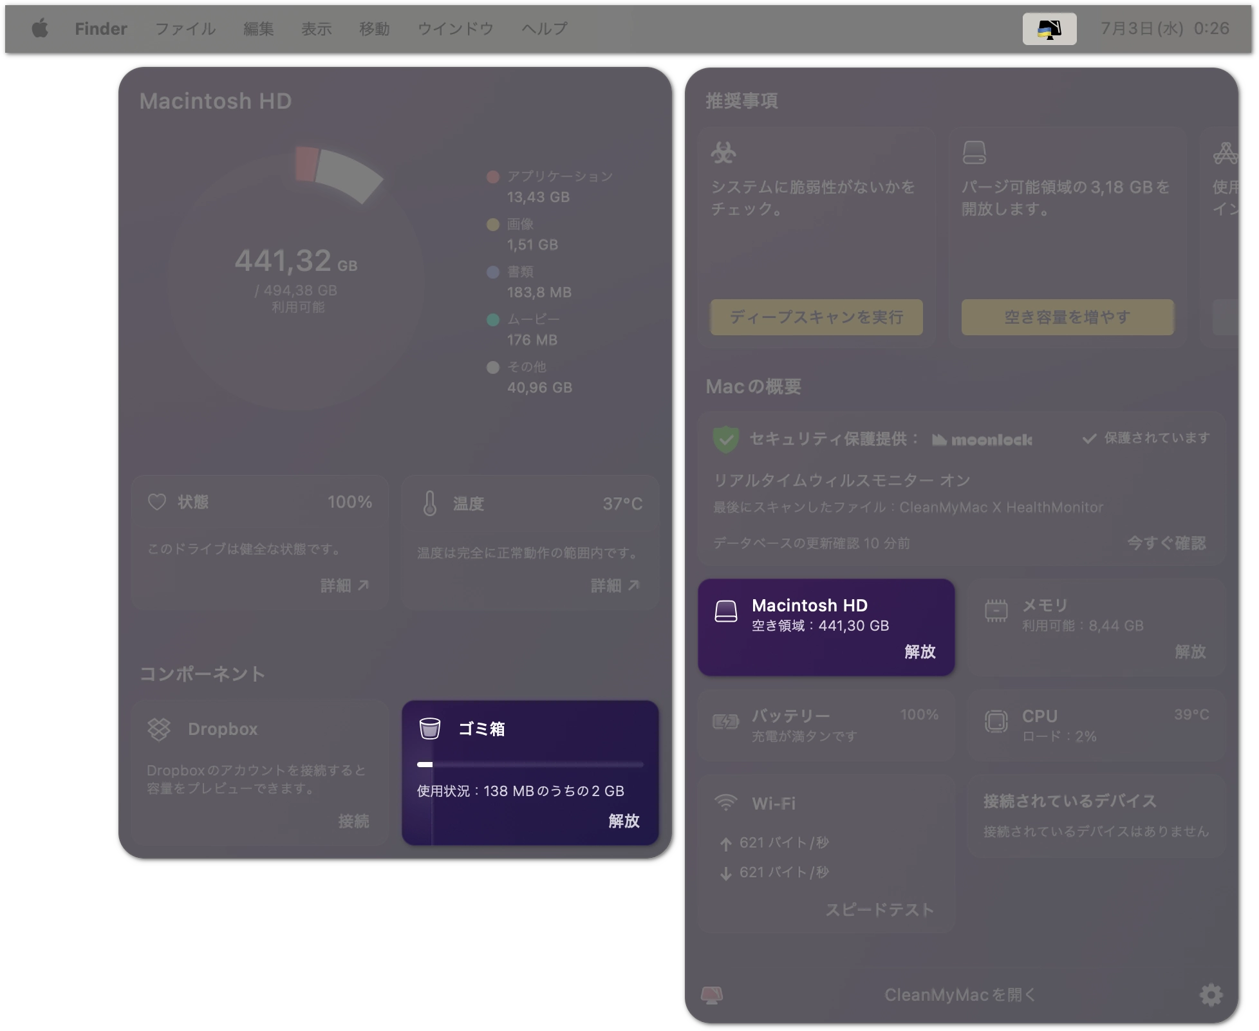This screenshot has width=1259, height=1031.
Task: Click the disk icon on Macintosh HD card
Action: [726, 611]
